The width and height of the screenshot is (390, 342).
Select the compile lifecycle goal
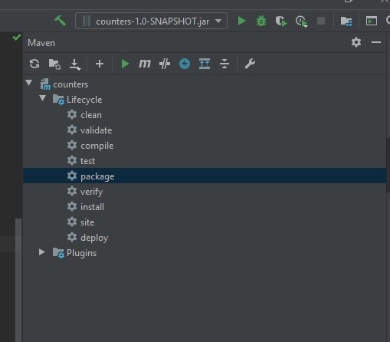point(205,146)
